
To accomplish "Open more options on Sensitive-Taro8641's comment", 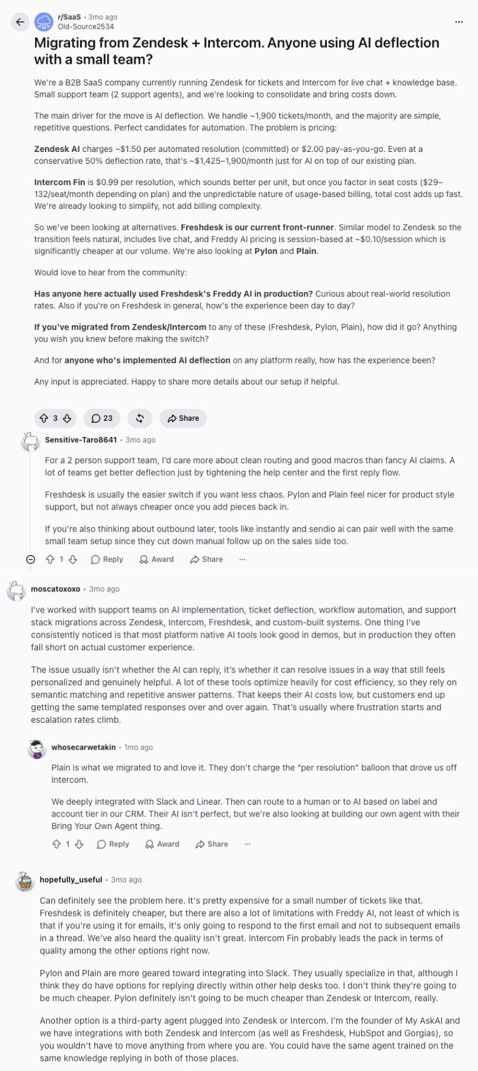I will point(242,560).
